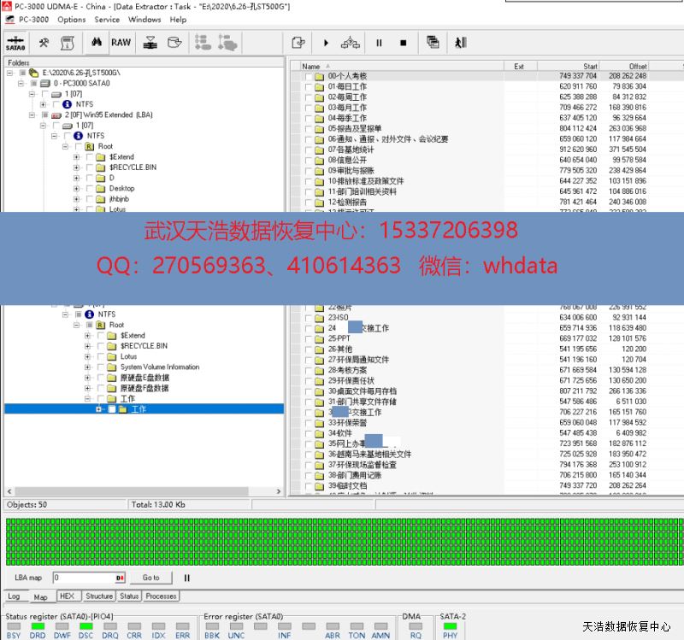
Task: Expand the 原硬盘E盘数据 folder node
Action: pos(88,378)
